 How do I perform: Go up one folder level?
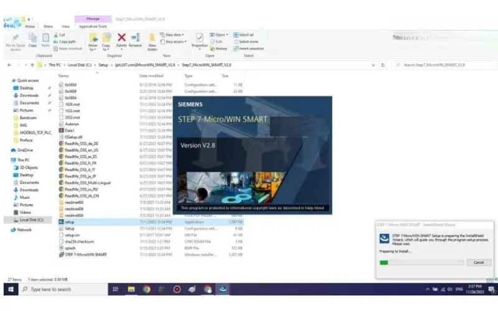32,65
